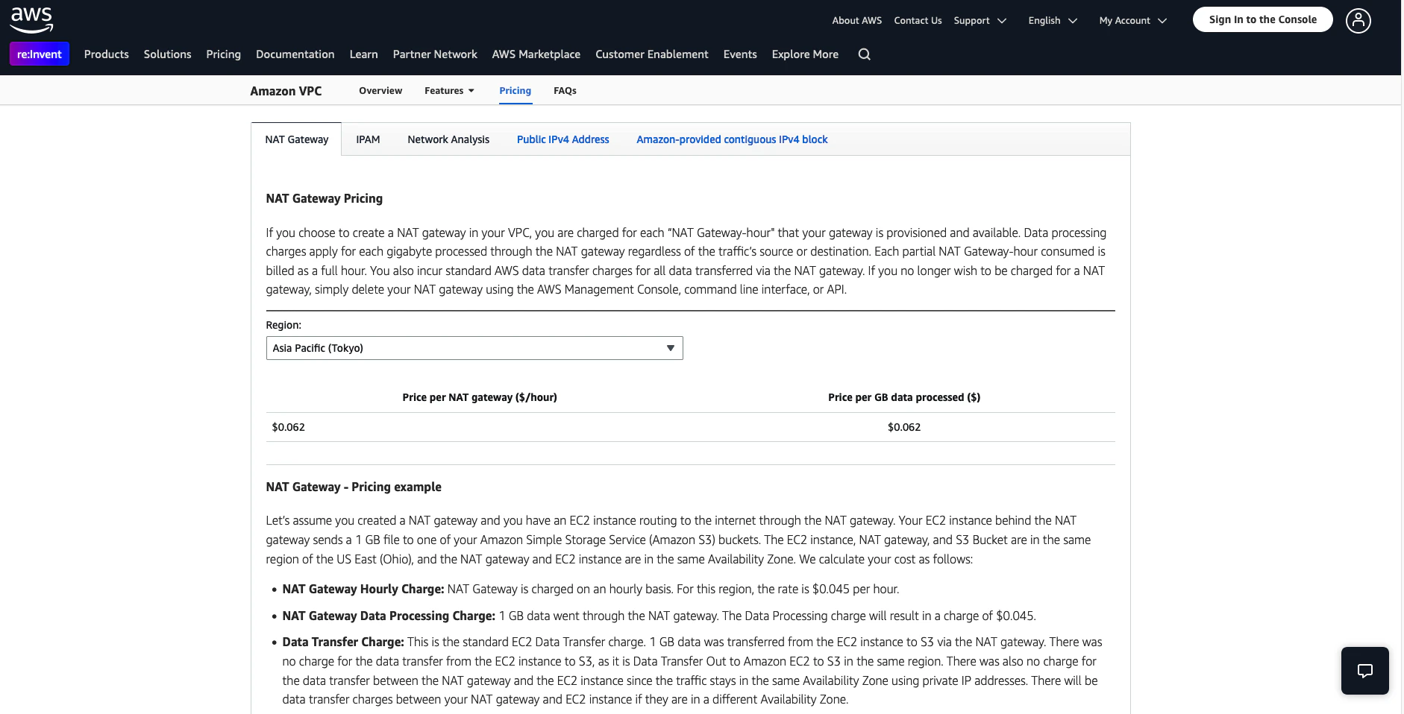Click the re:Invent badge
The height and width of the screenshot is (714, 1404).
coord(40,54)
